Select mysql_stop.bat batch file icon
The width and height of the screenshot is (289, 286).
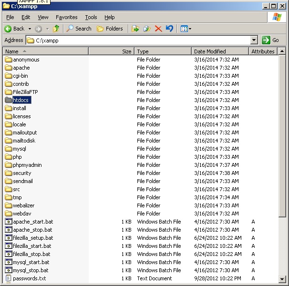tap(9, 270)
